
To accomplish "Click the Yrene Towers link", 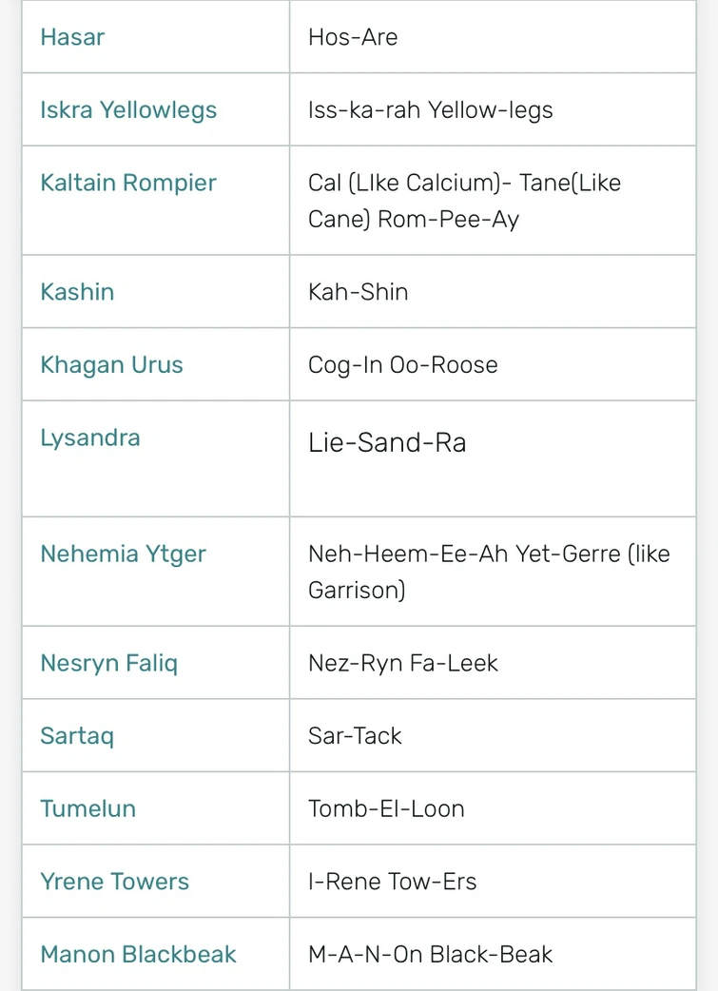I will point(114,881).
